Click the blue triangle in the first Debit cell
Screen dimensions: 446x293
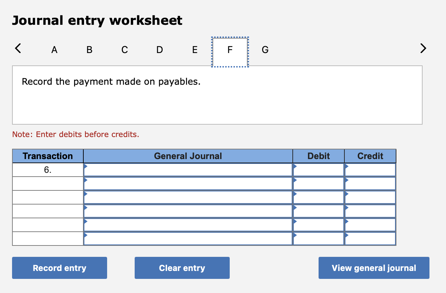pos(295,166)
